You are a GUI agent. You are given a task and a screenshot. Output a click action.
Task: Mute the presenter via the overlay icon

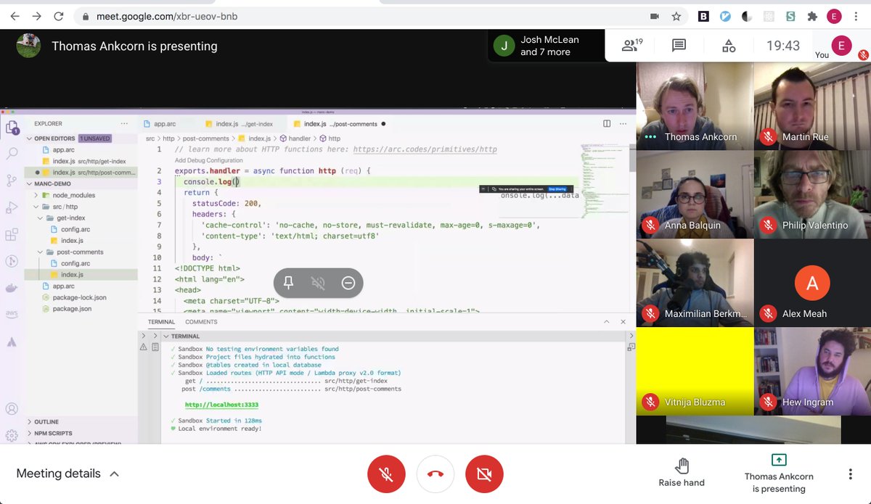tap(318, 283)
